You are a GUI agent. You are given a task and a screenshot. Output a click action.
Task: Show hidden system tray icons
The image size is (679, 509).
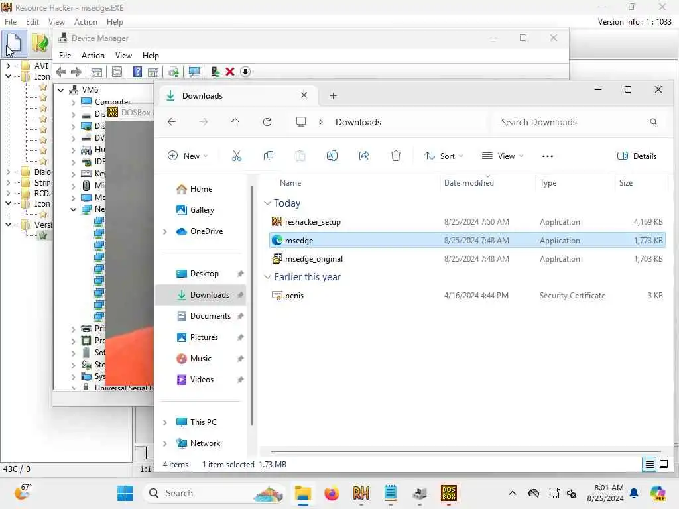[513, 493]
